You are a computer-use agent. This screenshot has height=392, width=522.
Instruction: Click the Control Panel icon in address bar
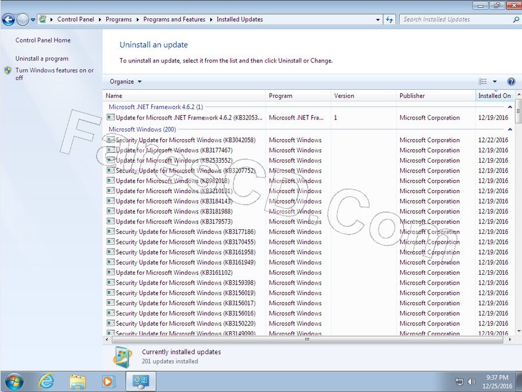click(43, 20)
